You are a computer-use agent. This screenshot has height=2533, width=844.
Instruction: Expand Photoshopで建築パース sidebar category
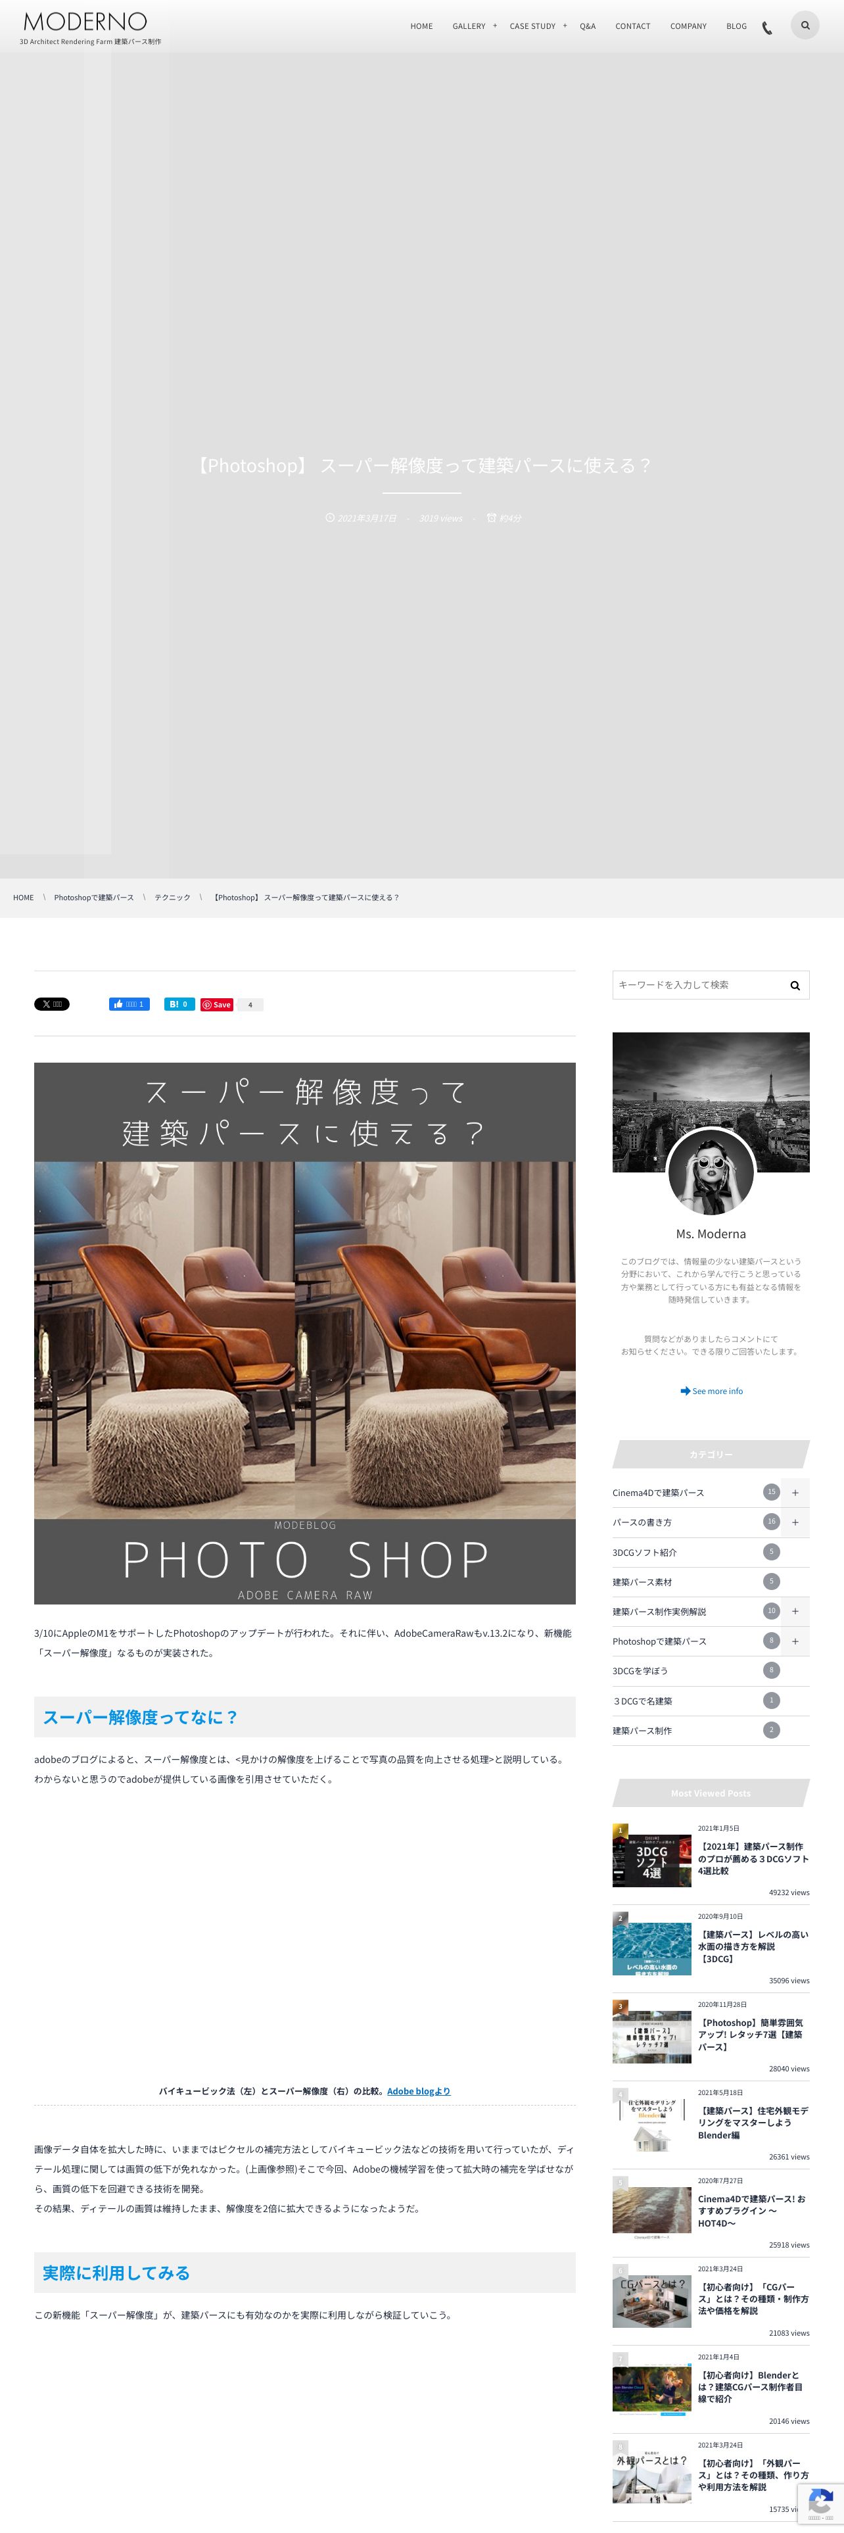point(795,1641)
